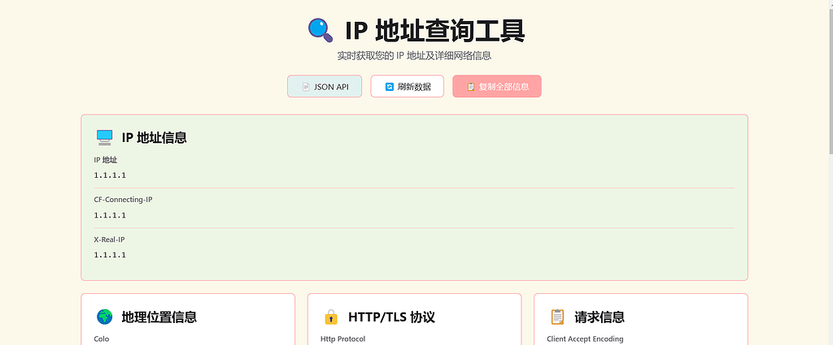Viewport: 833px width, 345px height.
Task: Click the refresh icon in 刷新数据 button
Action: pos(390,87)
